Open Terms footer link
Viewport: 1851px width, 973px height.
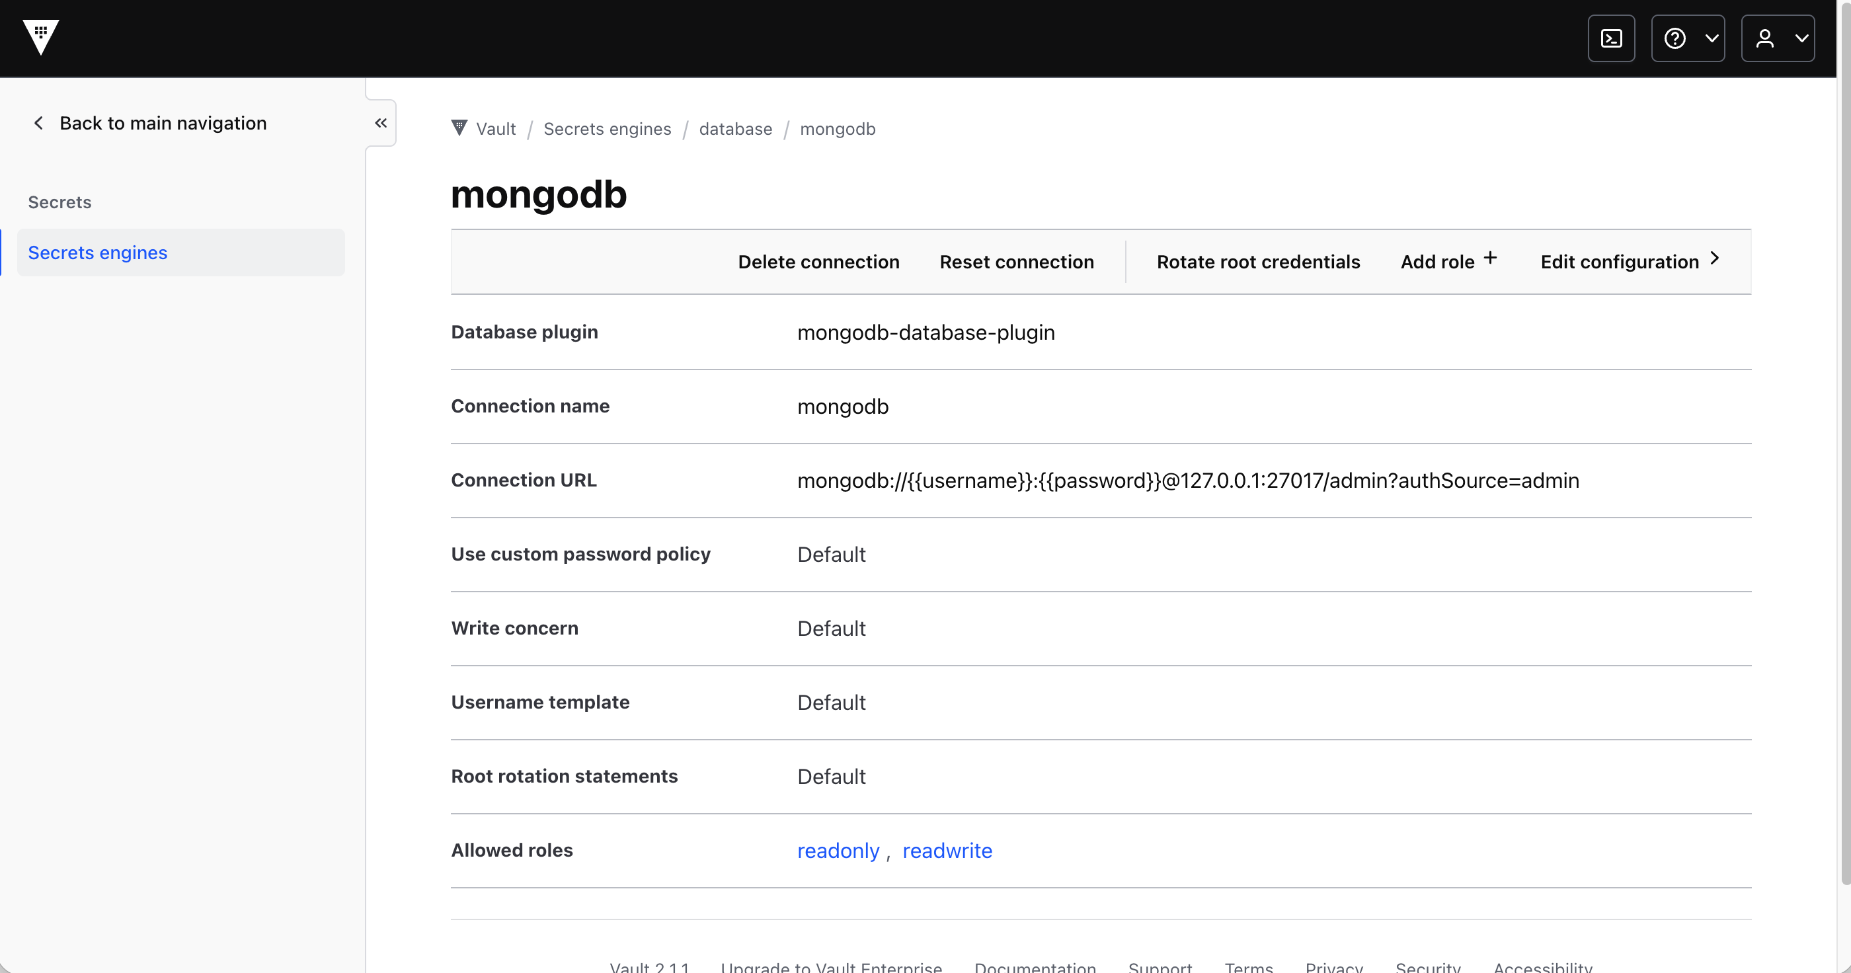tap(1249, 966)
